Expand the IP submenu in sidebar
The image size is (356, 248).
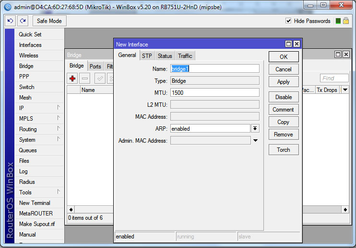38,108
